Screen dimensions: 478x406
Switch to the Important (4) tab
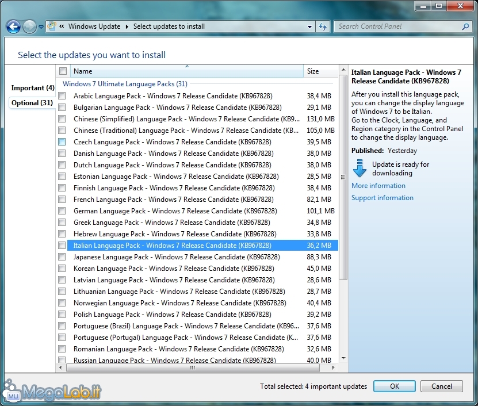pos(33,88)
